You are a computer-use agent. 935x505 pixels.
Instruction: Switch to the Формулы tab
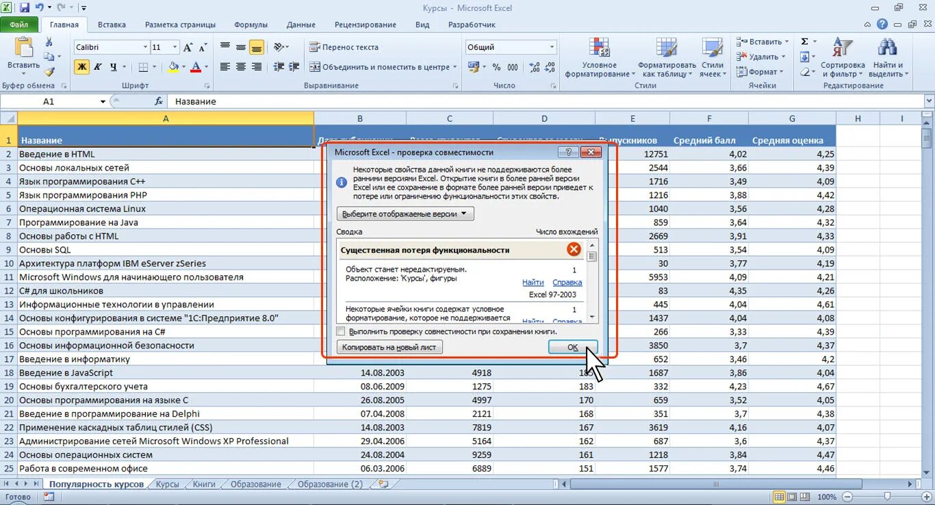pyautogui.click(x=251, y=24)
